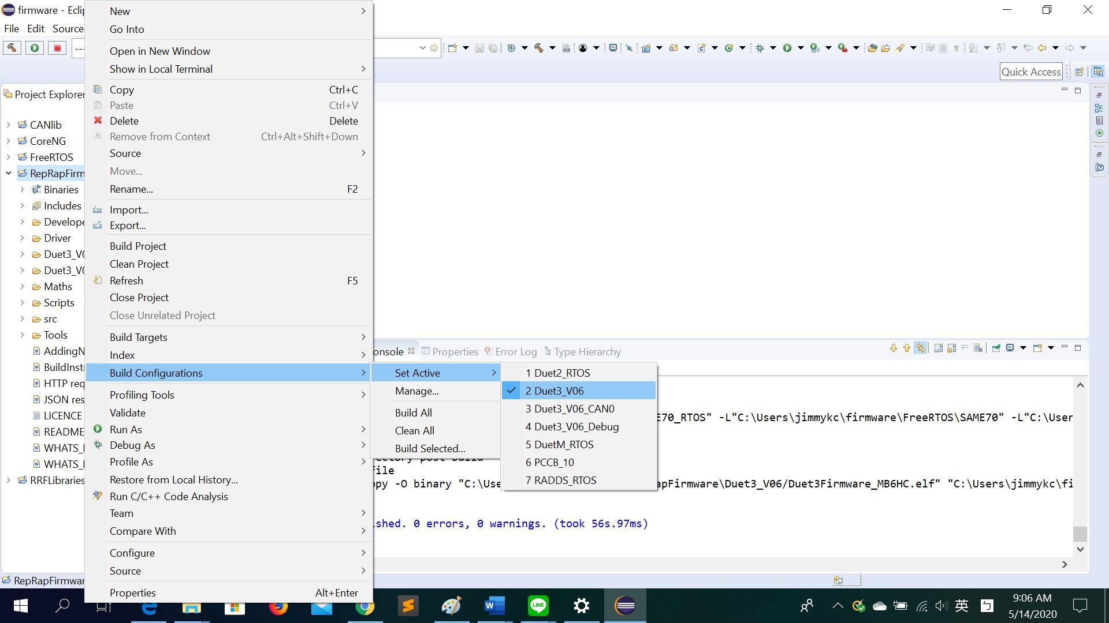The height and width of the screenshot is (623, 1109).
Task: Switch to the Error Log tab
Action: coord(511,351)
